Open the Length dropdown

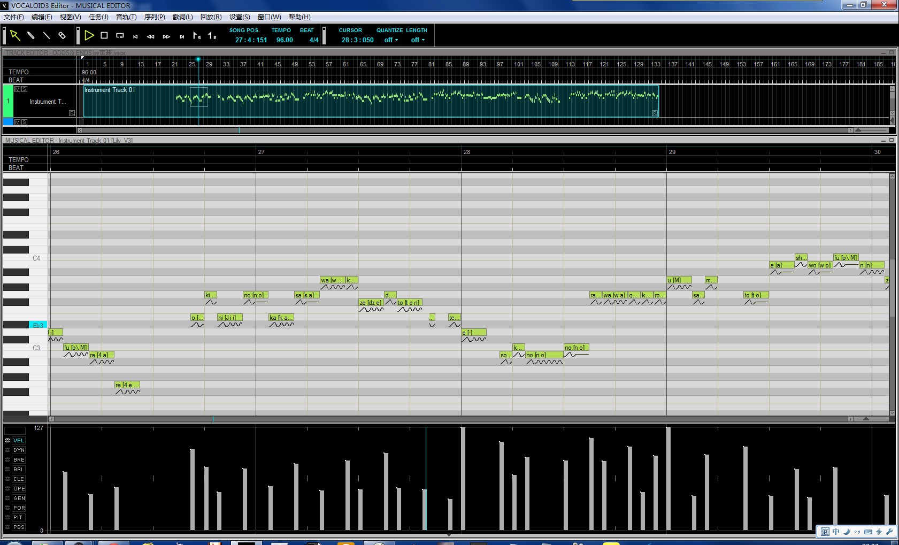coord(418,40)
